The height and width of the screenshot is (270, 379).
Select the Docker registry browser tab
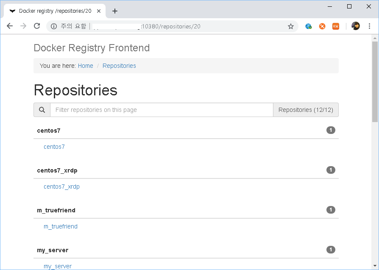[55, 11]
